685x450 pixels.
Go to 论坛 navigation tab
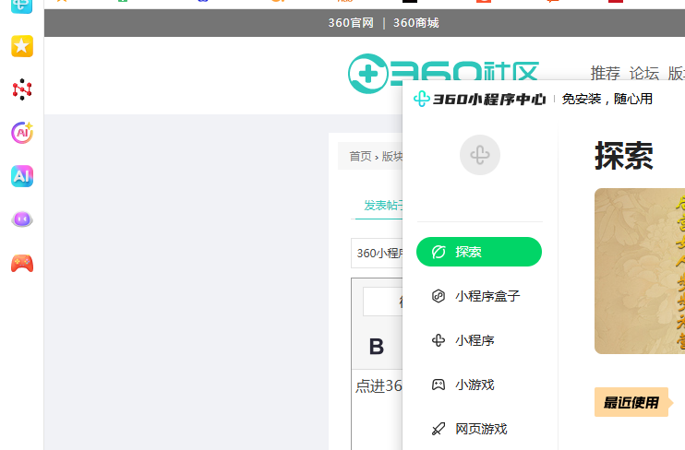point(644,74)
